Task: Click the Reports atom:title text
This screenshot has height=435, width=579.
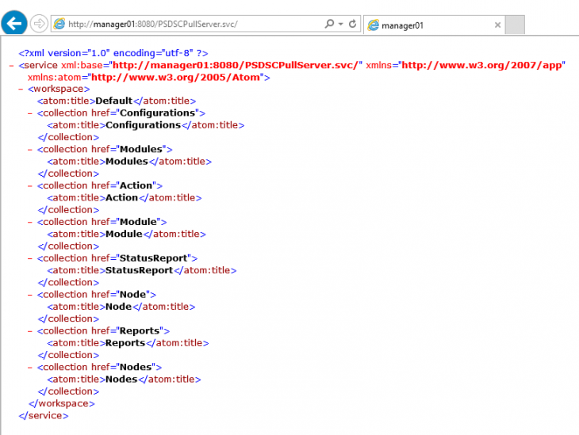Action: click(125, 343)
